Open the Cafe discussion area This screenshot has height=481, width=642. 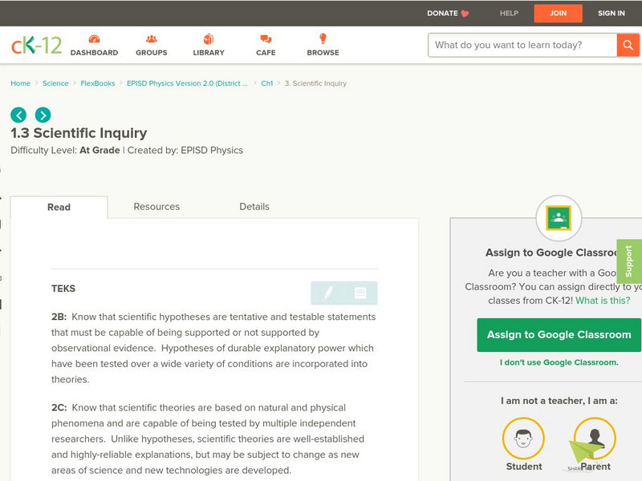[x=265, y=46]
